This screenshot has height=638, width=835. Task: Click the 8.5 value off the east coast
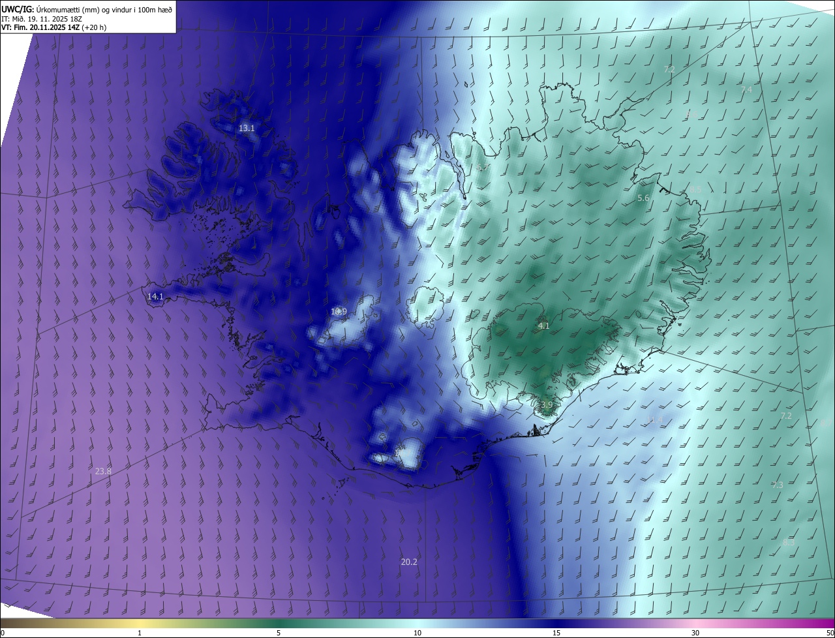pos(695,189)
